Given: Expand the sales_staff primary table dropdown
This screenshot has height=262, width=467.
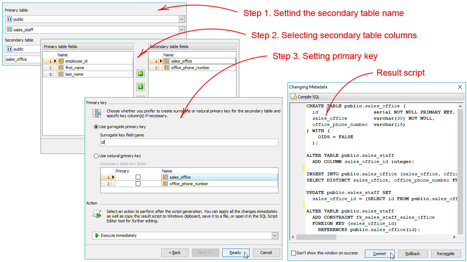Looking at the screenshot, I should coord(182,29).
